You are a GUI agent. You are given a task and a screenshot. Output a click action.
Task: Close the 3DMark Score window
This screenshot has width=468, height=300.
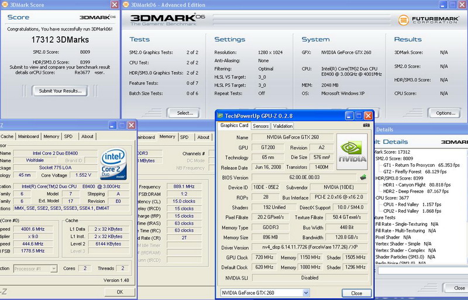pos(115,5)
